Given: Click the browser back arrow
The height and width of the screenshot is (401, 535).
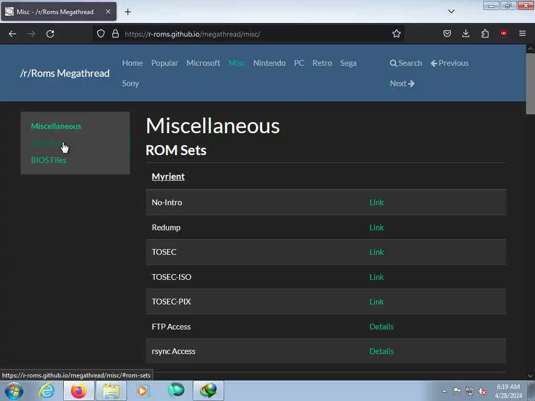Looking at the screenshot, I should pos(13,34).
